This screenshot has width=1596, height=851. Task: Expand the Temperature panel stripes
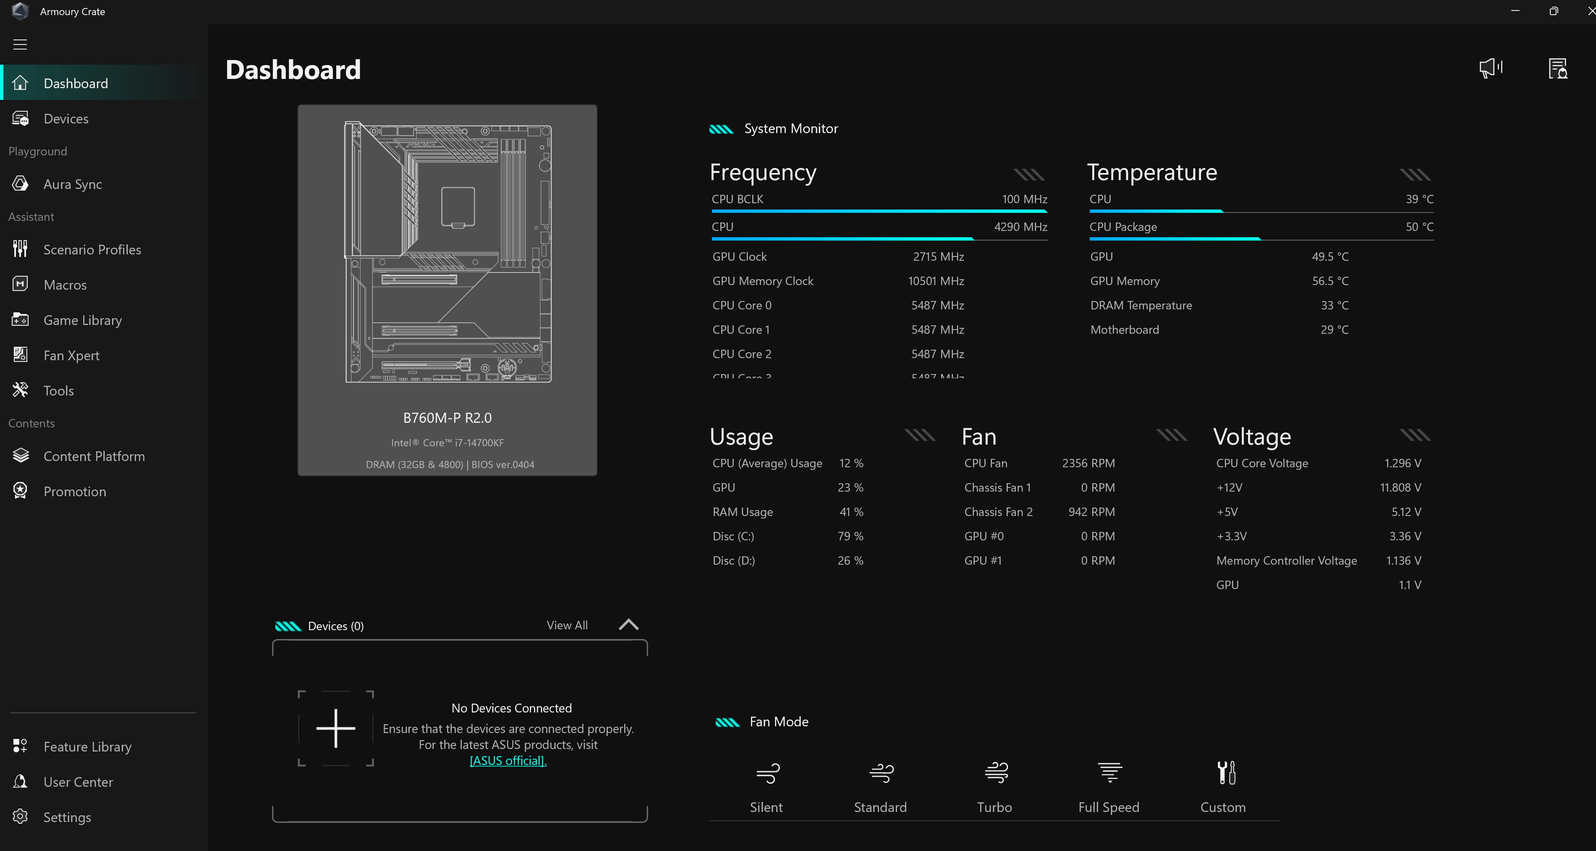pos(1415,175)
